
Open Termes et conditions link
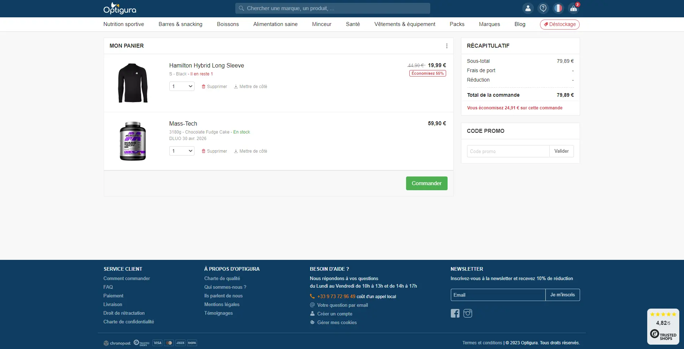pyautogui.click(x=482, y=343)
